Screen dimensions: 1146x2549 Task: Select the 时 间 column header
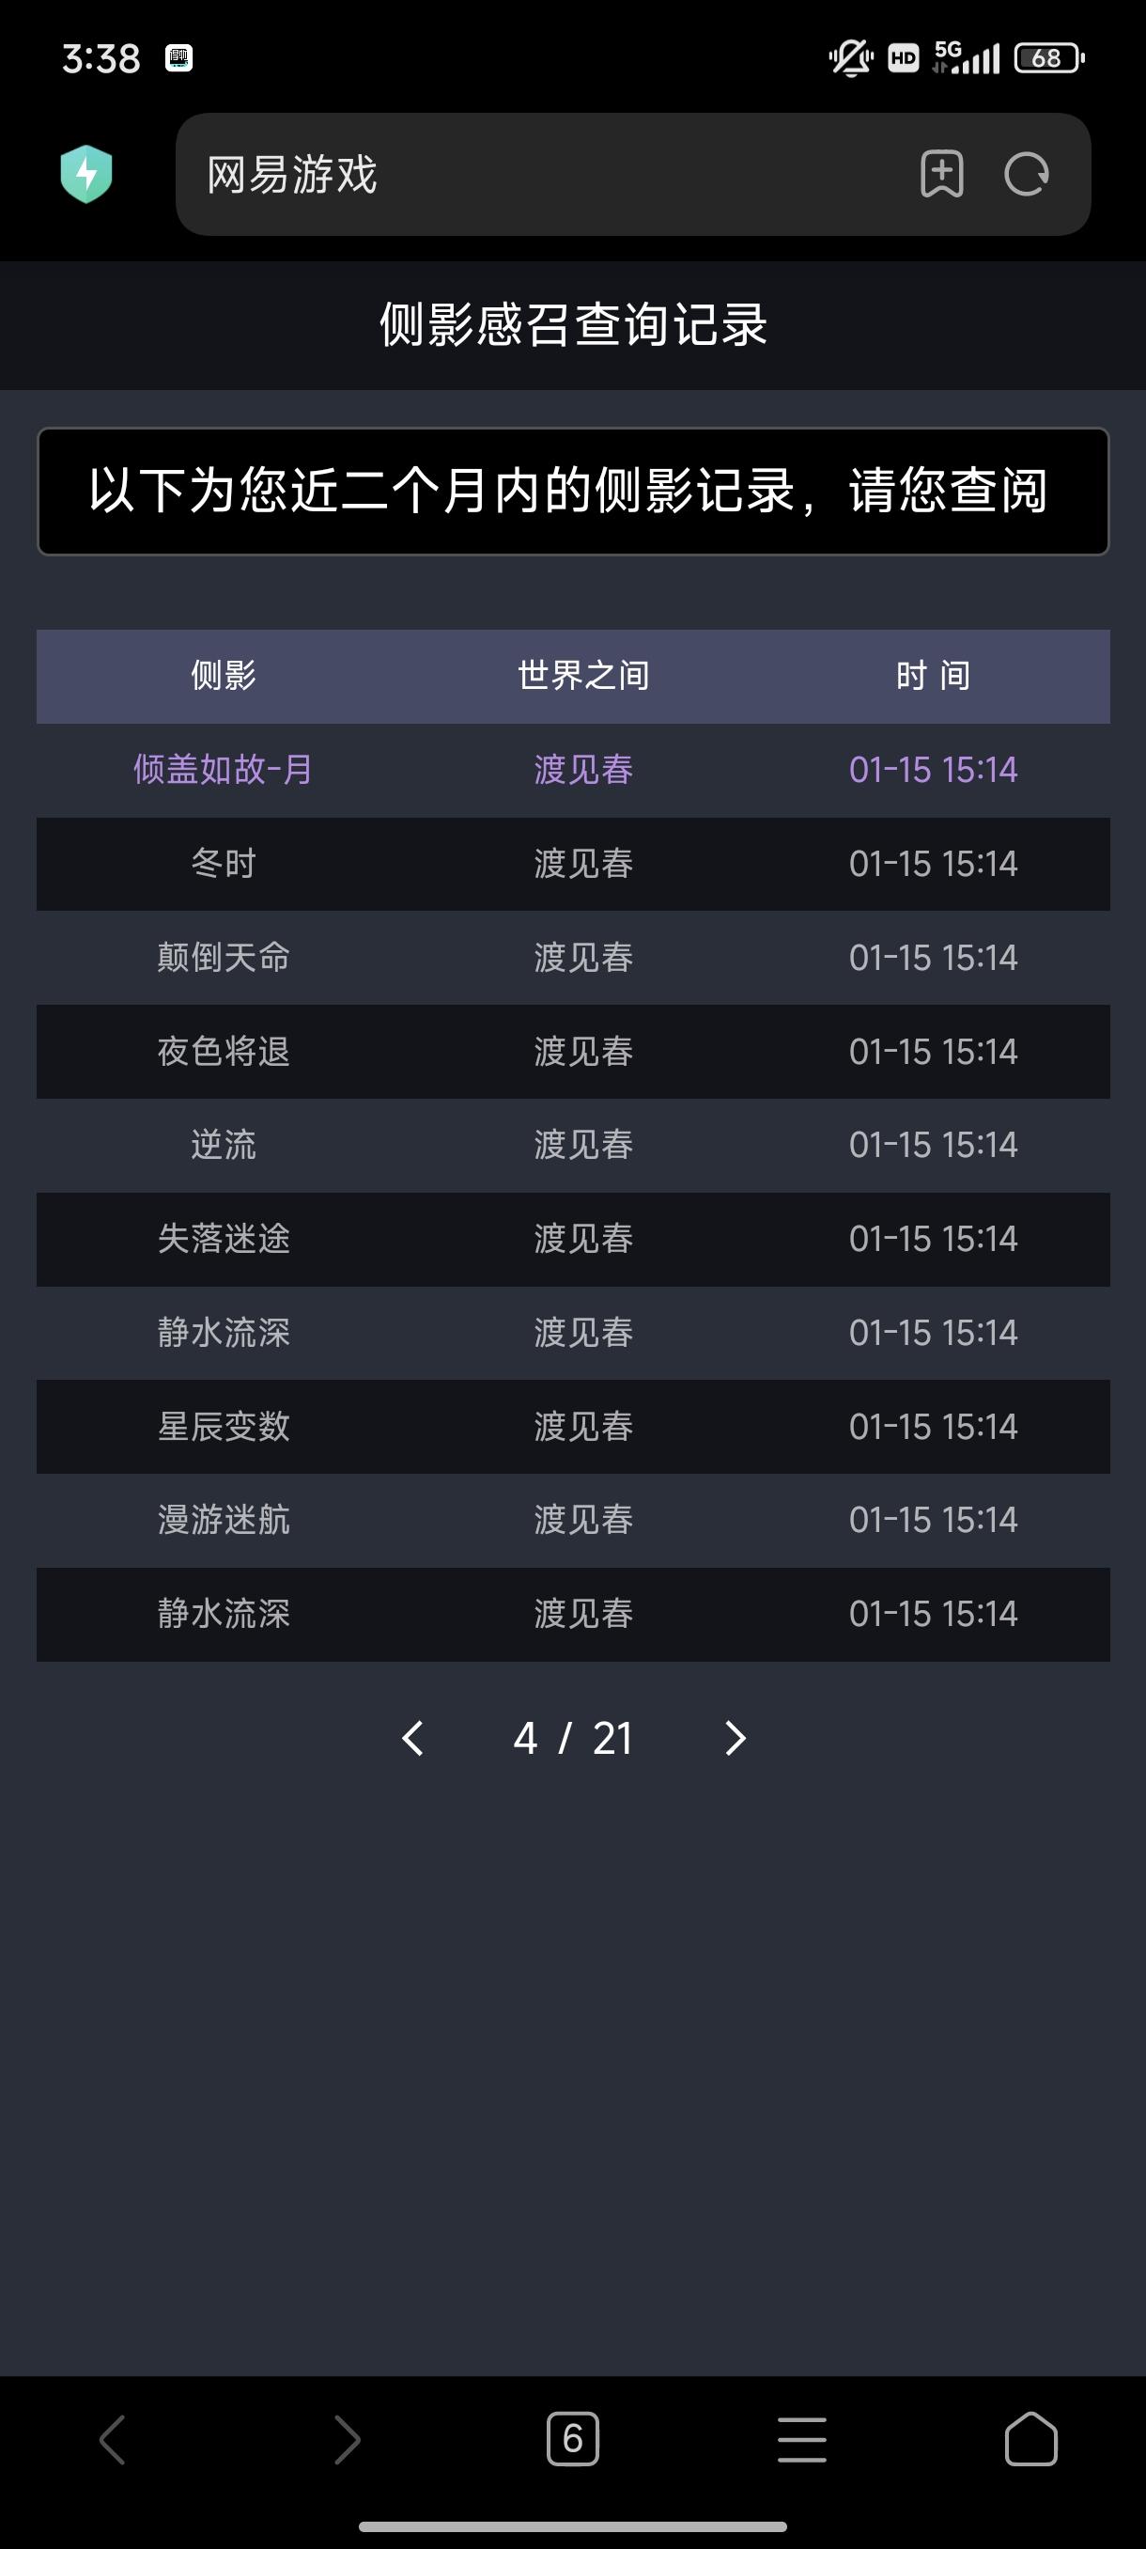coord(933,676)
